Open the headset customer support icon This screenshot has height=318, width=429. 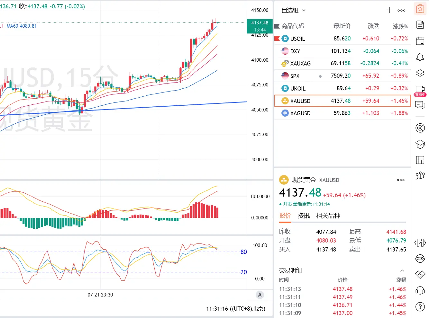pos(420,291)
